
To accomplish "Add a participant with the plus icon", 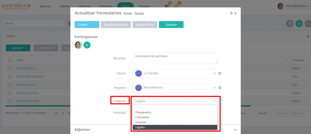I will coord(87,45).
